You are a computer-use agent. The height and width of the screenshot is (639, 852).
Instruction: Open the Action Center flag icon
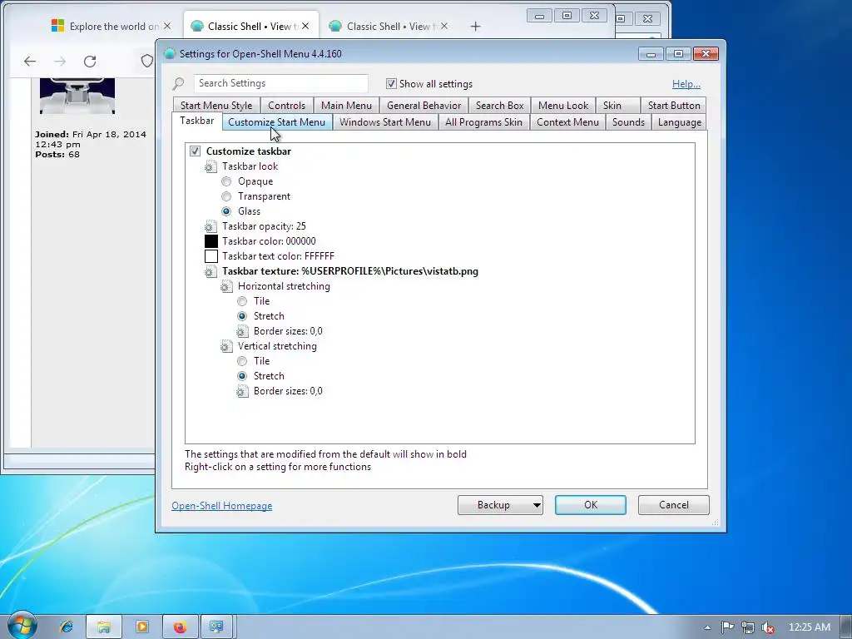(727, 627)
